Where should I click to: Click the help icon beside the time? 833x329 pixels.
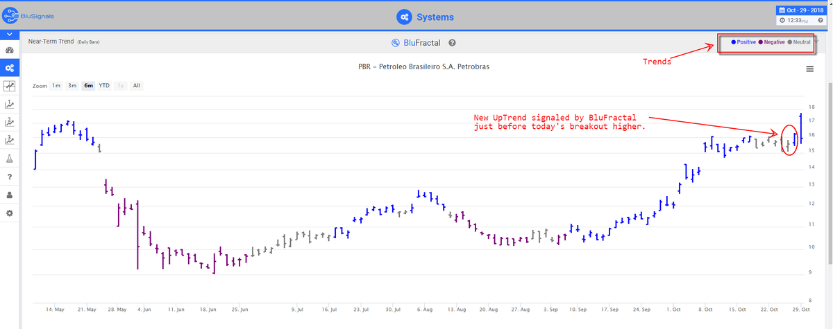point(821,21)
